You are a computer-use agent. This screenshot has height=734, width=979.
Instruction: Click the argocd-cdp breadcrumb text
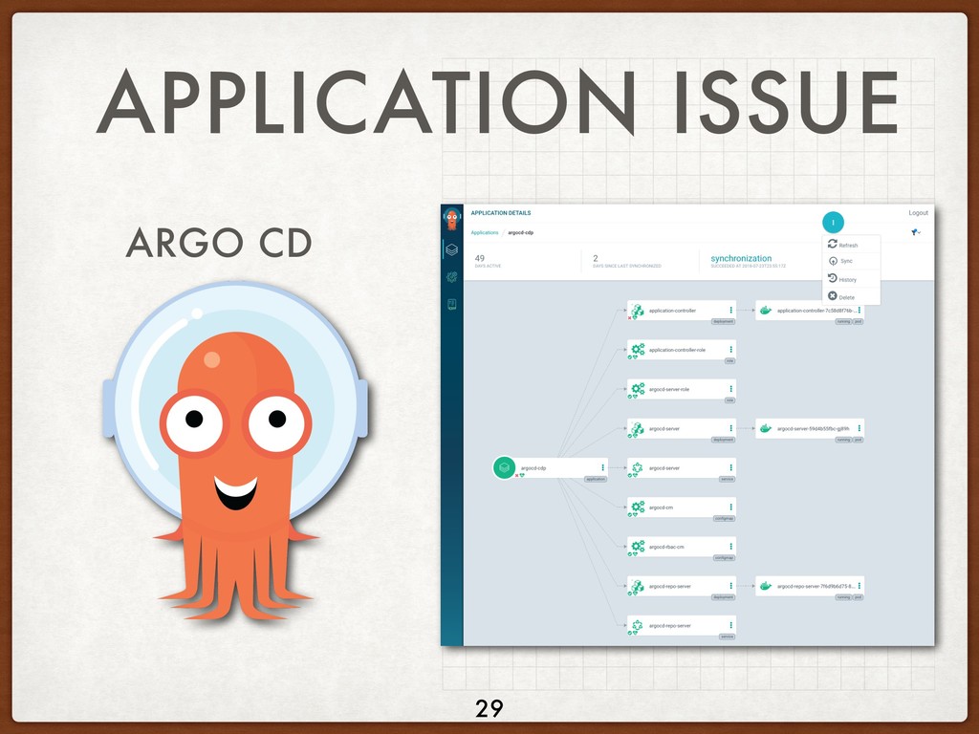(x=521, y=232)
